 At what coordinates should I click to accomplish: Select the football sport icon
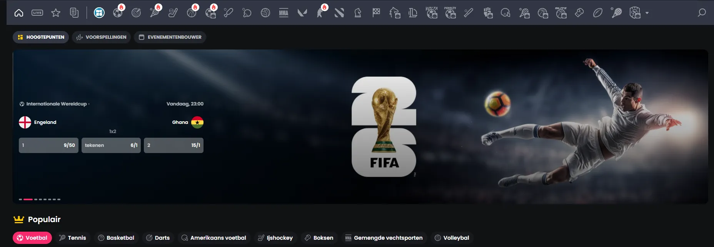click(x=118, y=13)
